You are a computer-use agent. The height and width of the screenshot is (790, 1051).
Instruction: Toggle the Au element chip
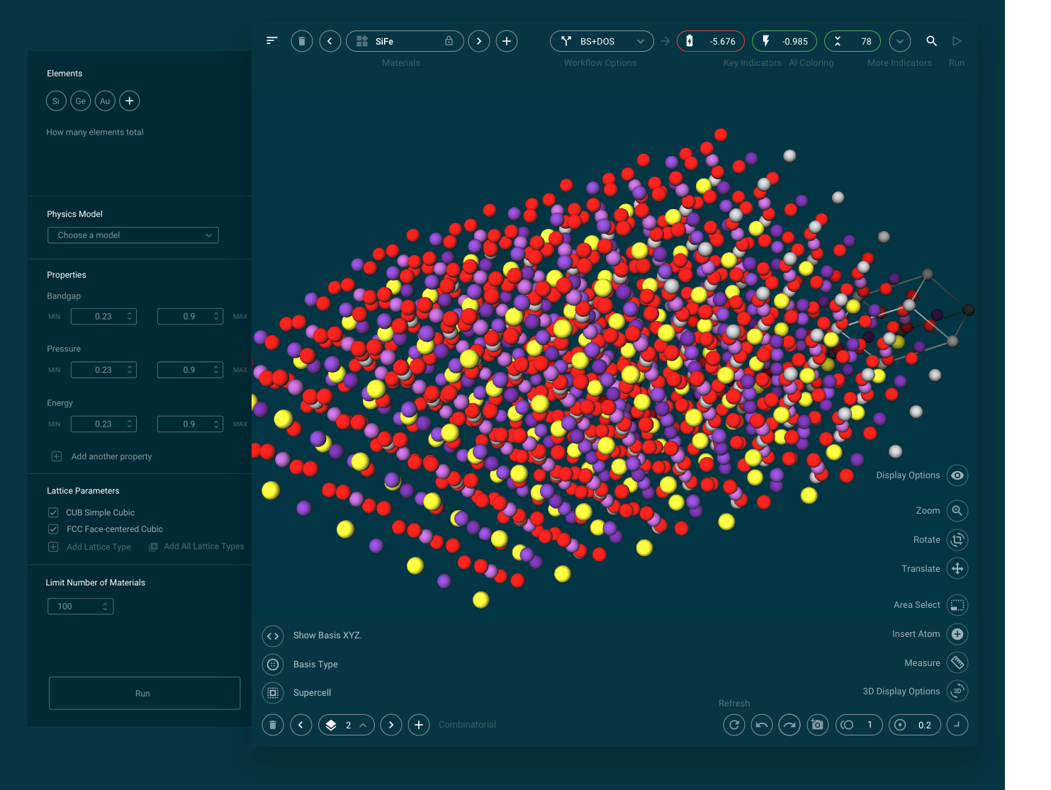(105, 101)
